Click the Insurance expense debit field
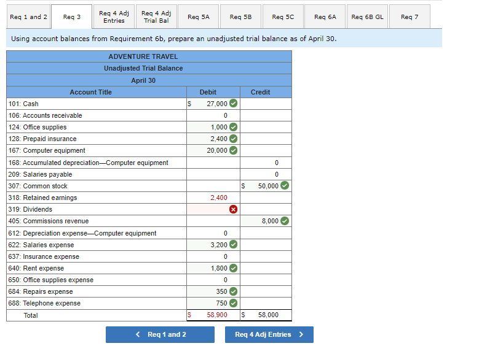 pos(213,256)
